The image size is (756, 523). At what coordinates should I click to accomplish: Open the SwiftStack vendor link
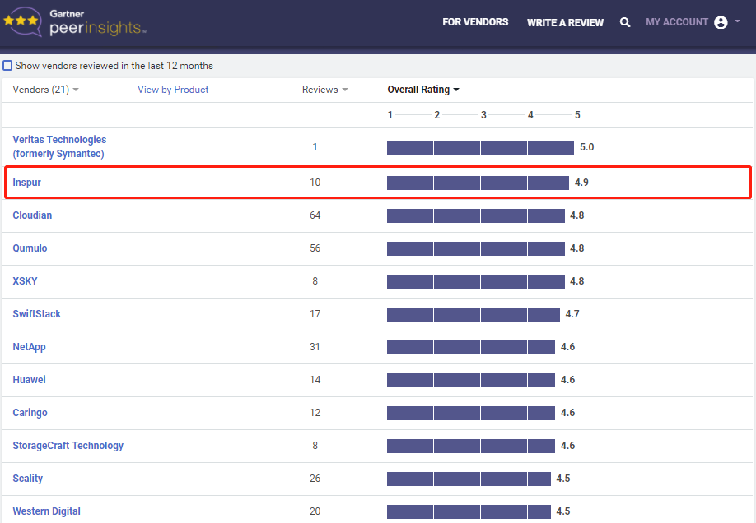[x=36, y=314]
